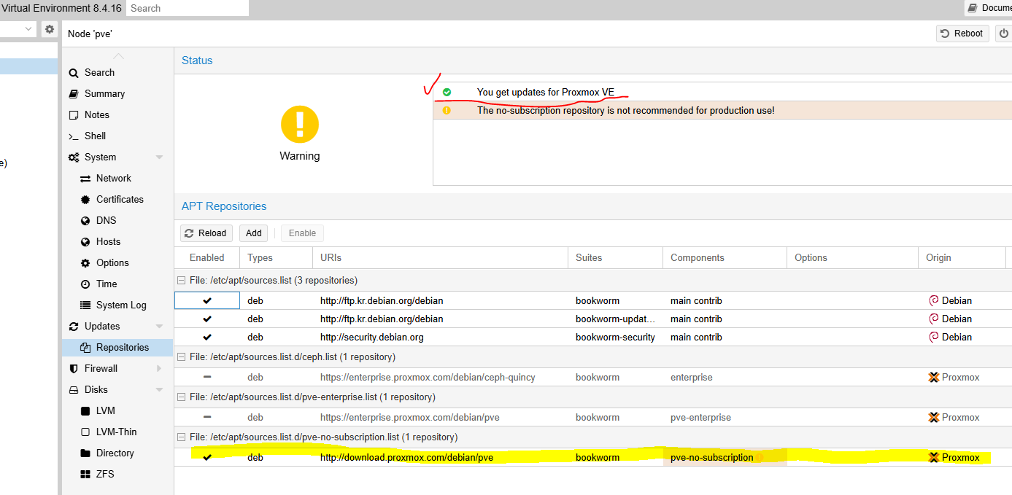Viewport: 1012px width, 495px height.
Task: Click the LVM-Thin outline square icon
Action: pyautogui.click(x=85, y=432)
